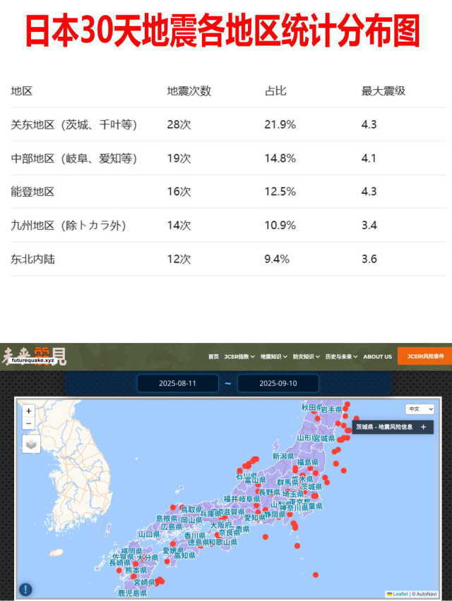Click the blue exclamation info icon
Viewport: 452px width, 601px height.
coord(25,589)
